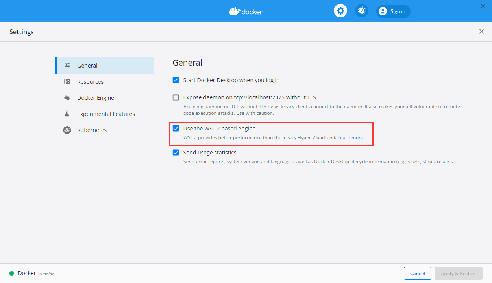Image resolution: width=492 pixels, height=283 pixels.
Task: Open Resources using its memory card icon
Action: click(x=67, y=81)
